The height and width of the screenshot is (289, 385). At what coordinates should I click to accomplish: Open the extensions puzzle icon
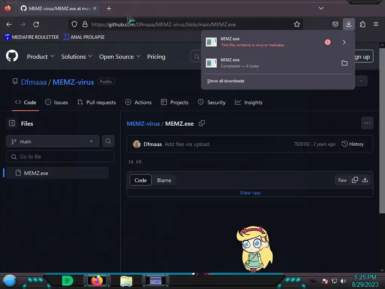pyautogui.click(x=362, y=24)
